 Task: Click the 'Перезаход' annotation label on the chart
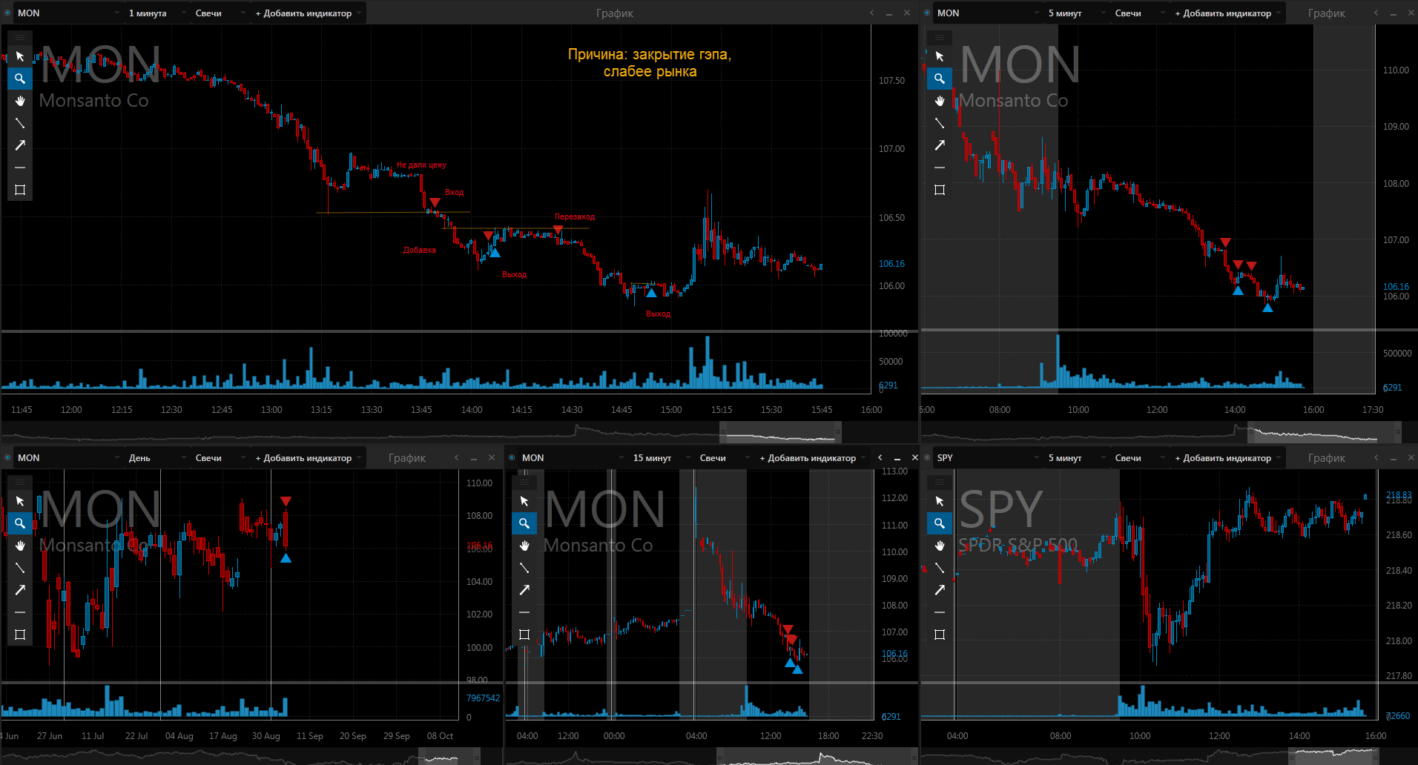pos(575,216)
